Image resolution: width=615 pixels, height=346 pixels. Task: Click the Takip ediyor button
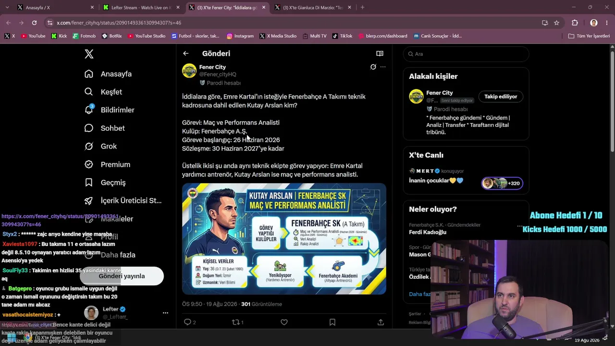[501, 97]
